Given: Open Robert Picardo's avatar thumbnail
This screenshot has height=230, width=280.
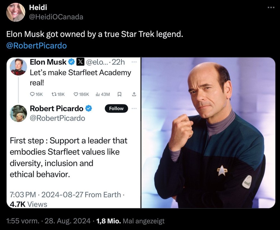Looking at the screenshot, I should click(18, 113).
